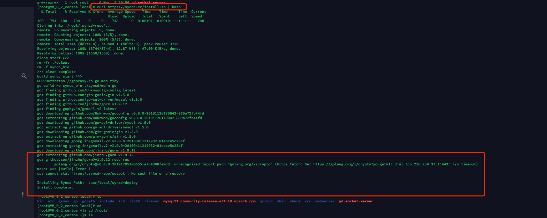Click the 'qcloud' directory name in ls output
The width and height of the screenshot is (547, 218).
[x=266, y=201]
